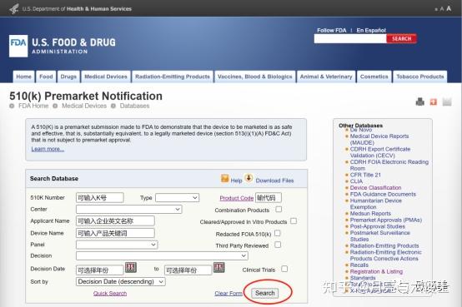Open the Home tab
462x307 pixels.
click(x=24, y=77)
